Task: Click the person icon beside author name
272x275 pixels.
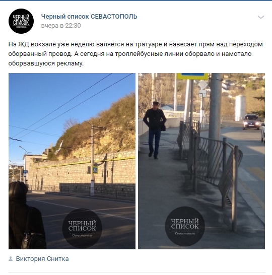Action: [x=11, y=259]
